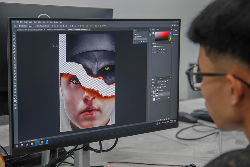Select the Path Selection tool
The width and height of the screenshot is (250, 167).
click(15, 83)
